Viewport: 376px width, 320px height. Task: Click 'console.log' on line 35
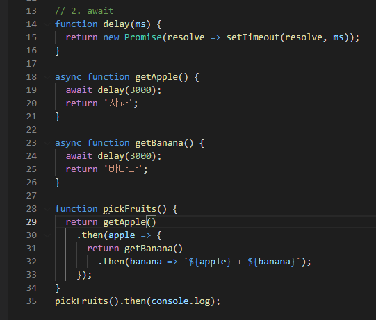tap(180, 301)
